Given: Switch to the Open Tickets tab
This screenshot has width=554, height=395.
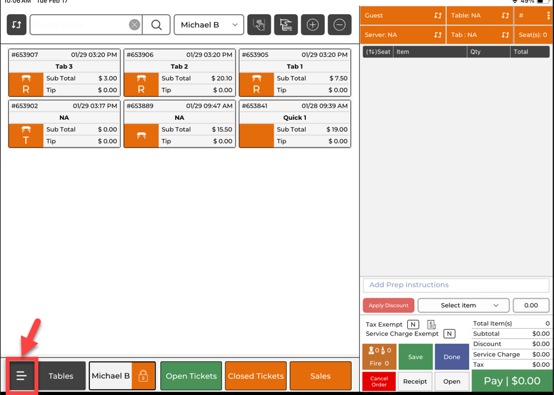Looking at the screenshot, I should (x=191, y=376).
